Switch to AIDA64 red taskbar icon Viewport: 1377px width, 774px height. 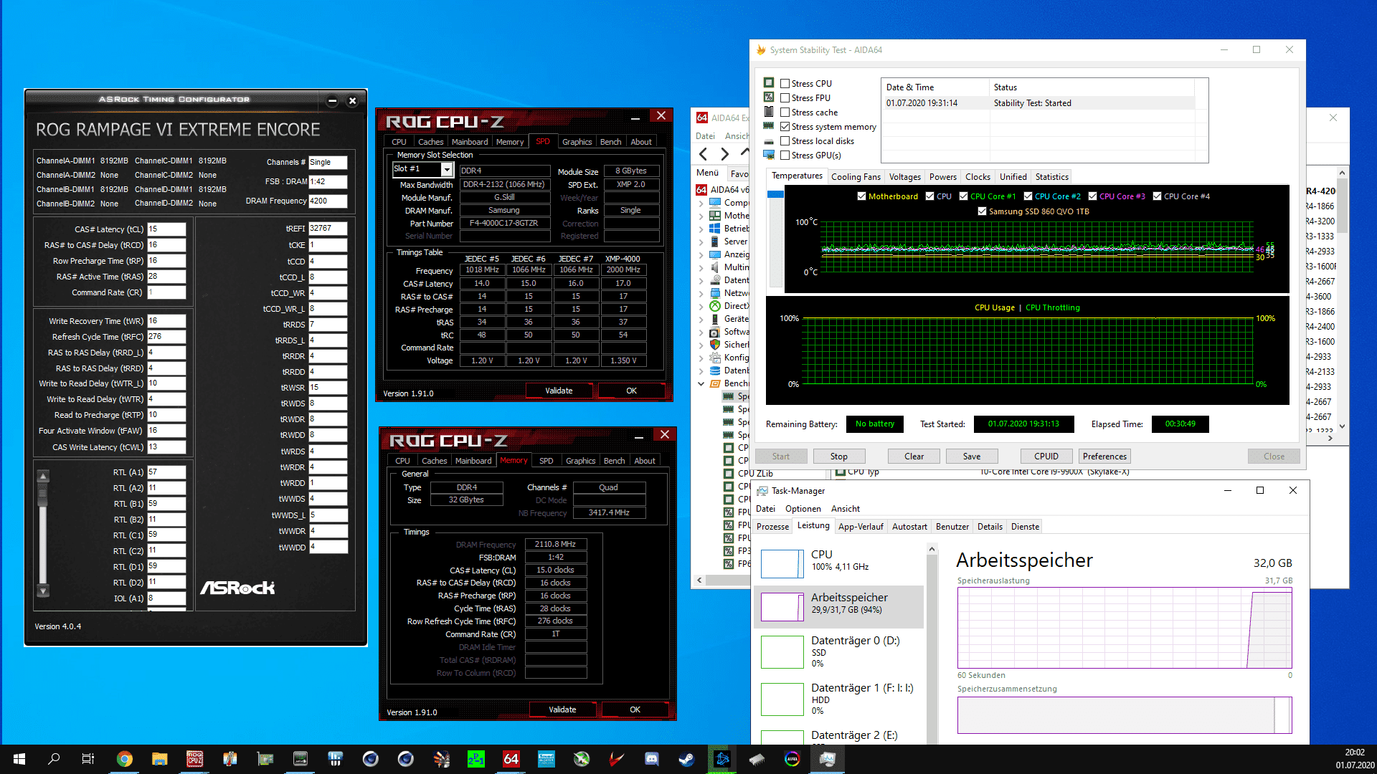tap(511, 759)
